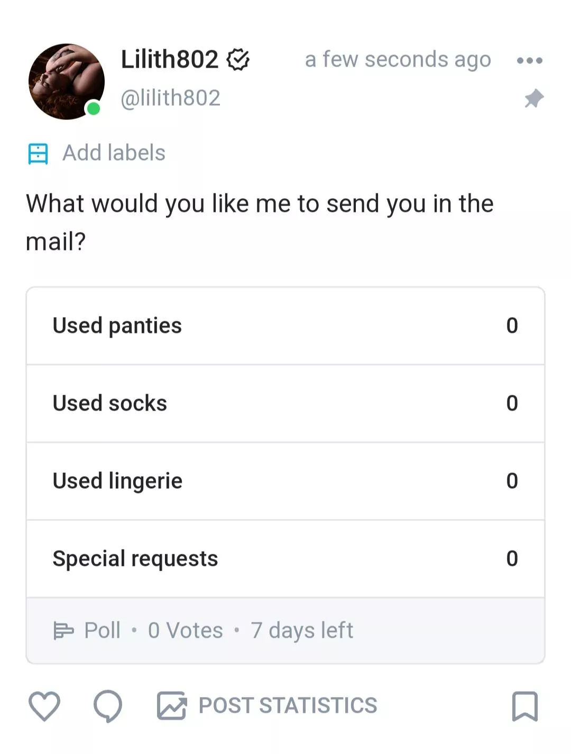
Task: Open the Lilith802 profile name
Action: pyautogui.click(x=169, y=59)
